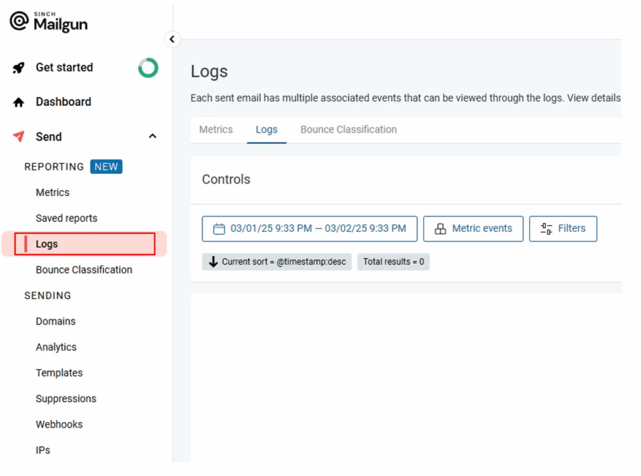Click the Current sort timestamp chip
The height and width of the screenshot is (476, 641).
[x=277, y=261]
